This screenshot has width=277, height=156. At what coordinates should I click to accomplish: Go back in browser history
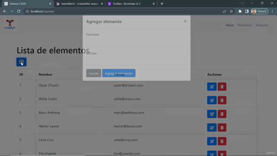pyautogui.click(x=5, y=11)
